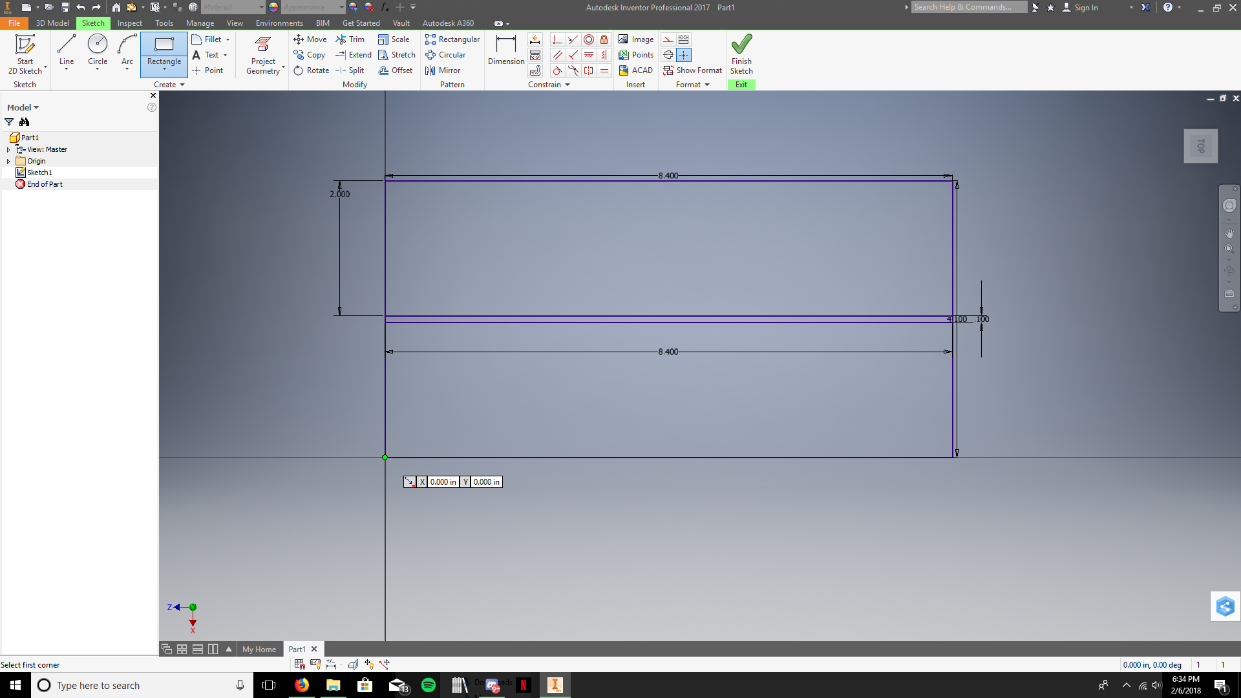The image size is (1241, 698).
Task: Click the 3D Model ribbon tab
Action: 51,23
